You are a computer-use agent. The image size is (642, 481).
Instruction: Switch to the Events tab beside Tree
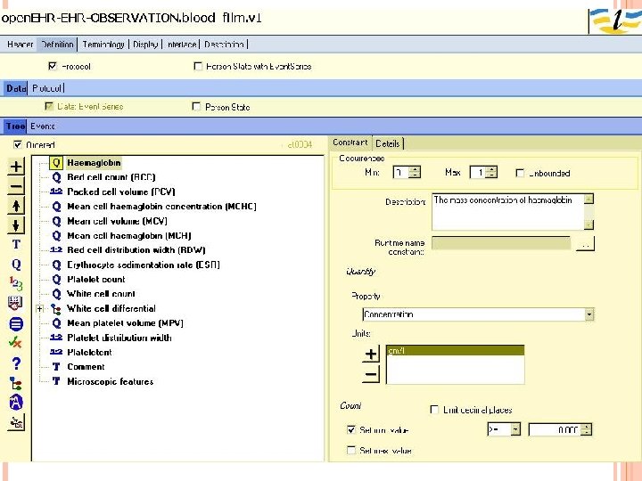click(x=43, y=126)
